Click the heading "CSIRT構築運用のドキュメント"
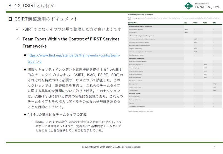 pos(46,19)
